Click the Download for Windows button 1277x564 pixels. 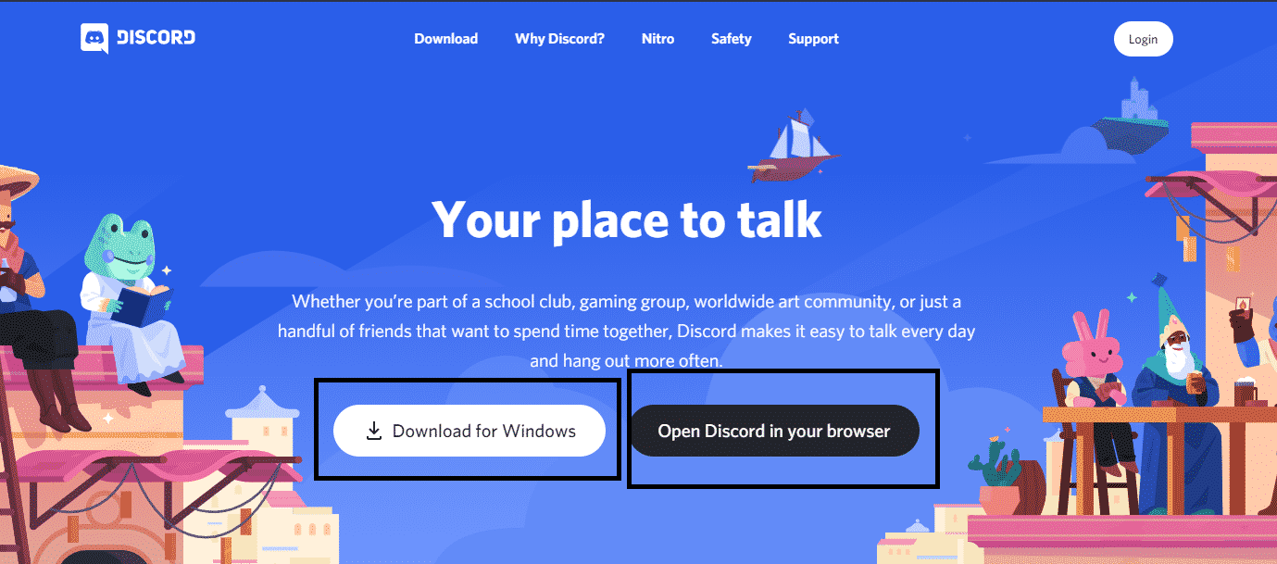coord(469,431)
